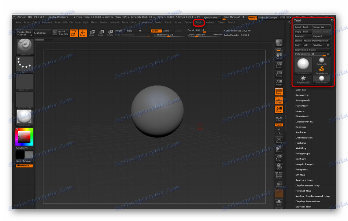Image resolution: width=348 pixels, height=221 pixels.
Task: Open the Brush menu
Action: (x=27, y=22)
